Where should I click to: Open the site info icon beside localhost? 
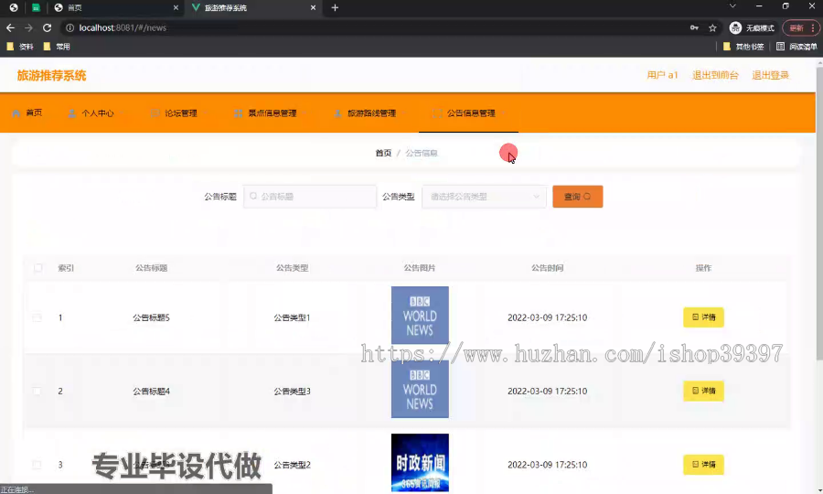[69, 27]
